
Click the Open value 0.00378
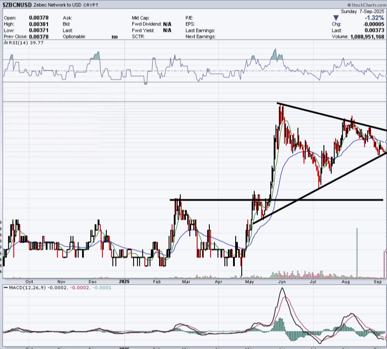(39, 18)
